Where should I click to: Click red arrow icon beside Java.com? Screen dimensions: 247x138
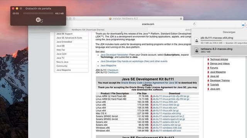(x=208, y=89)
